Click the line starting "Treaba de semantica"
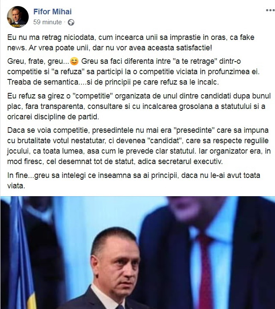Image resolution: width=275 pixels, height=309 pixels. tap(113, 82)
